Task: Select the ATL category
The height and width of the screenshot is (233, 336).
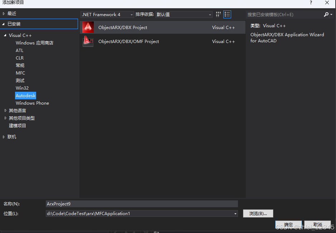Action: [x=19, y=51]
